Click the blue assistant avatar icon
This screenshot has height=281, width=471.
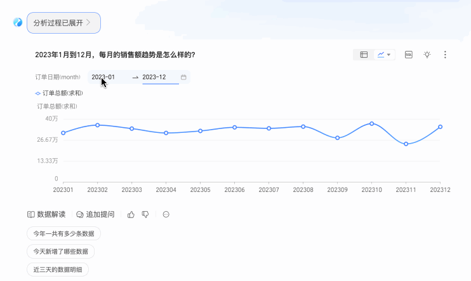(x=18, y=22)
